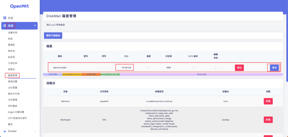Click 弹出 for /dev/mmcblk0
The image size is (288, 137).
tap(239, 68)
